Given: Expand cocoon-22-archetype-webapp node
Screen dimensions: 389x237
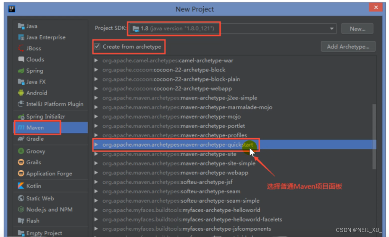Looking at the screenshot, I should pyautogui.click(x=96, y=88).
